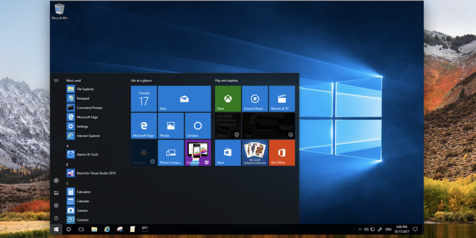Click the ENG language indicator
This screenshot has height=238, width=476.
(388, 230)
